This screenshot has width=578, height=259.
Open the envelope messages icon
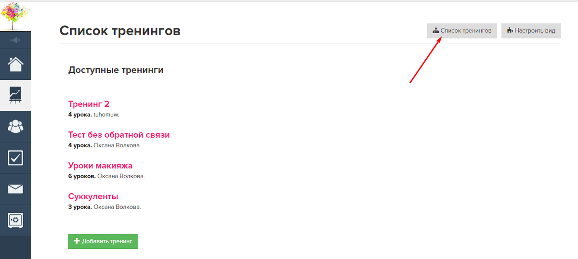15,189
